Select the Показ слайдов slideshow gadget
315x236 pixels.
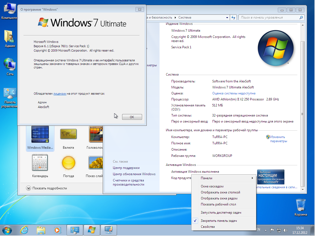click(95, 167)
